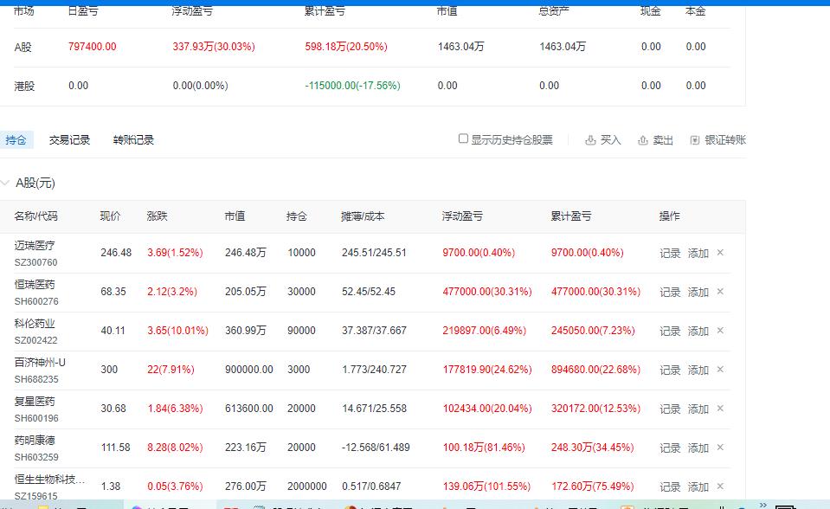
Task: Click 添加 for 药明康德
Action: [x=698, y=448]
